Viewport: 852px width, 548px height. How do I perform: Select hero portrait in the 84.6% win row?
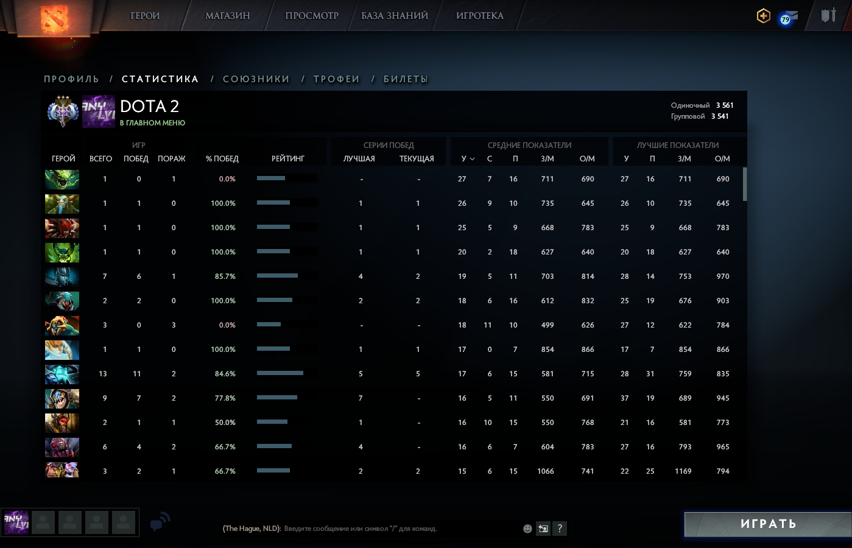click(62, 374)
